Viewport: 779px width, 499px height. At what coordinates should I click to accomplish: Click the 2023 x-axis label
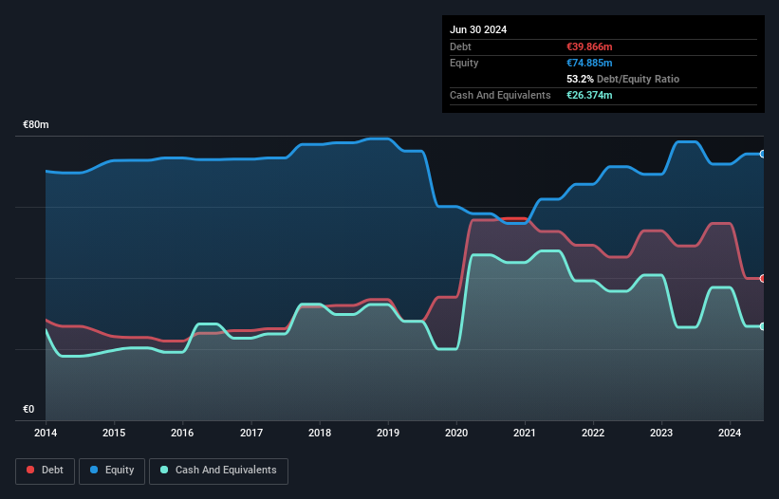(x=661, y=433)
